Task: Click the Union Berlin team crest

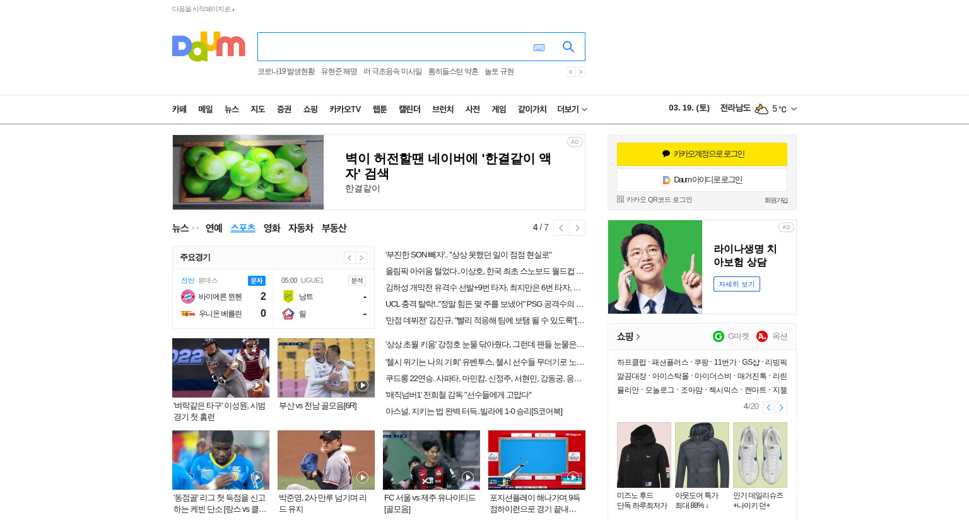Action: tap(188, 314)
